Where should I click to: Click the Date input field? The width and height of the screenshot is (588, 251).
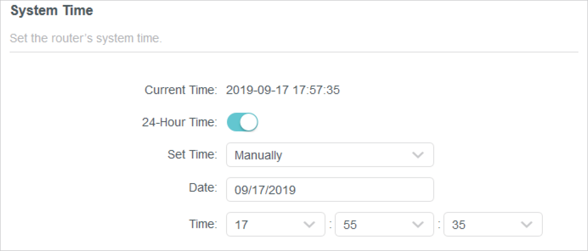point(330,190)
